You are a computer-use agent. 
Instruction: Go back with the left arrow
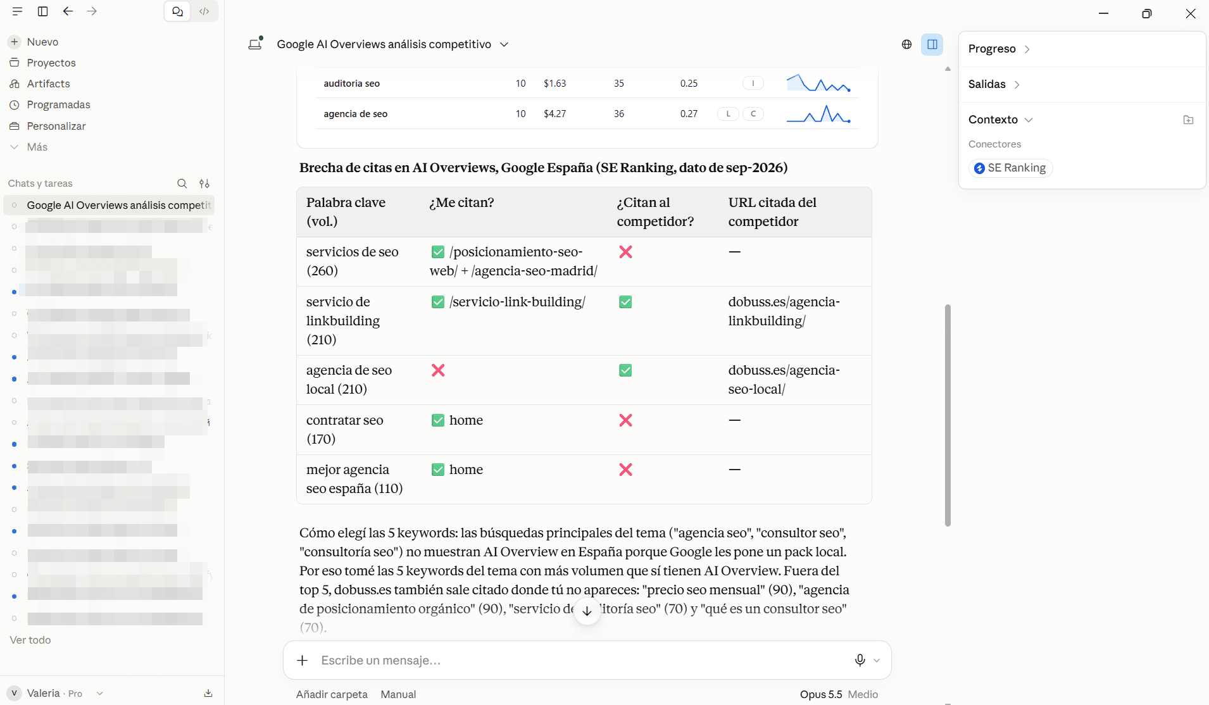pos(68,11)
